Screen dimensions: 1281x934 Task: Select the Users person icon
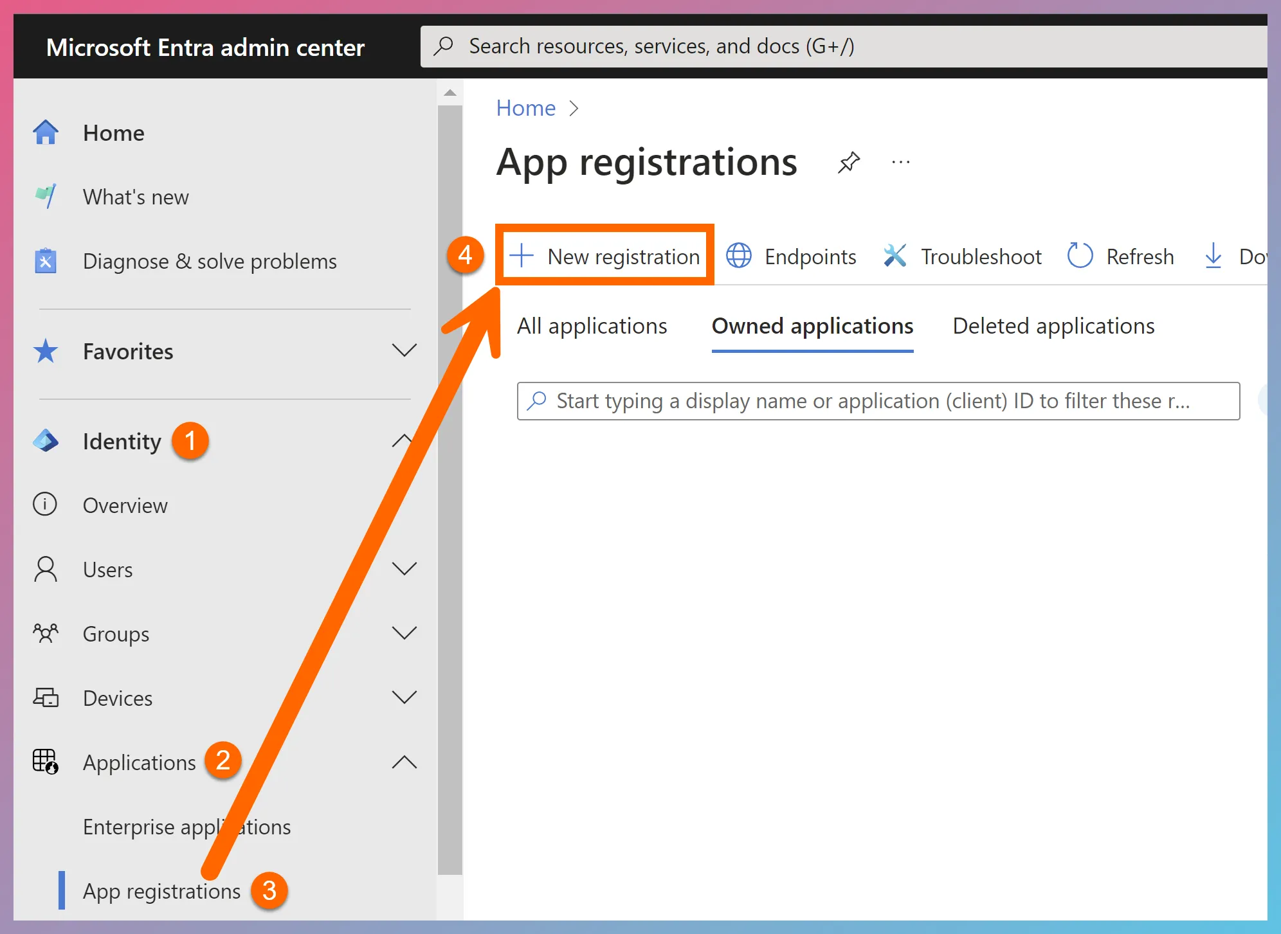pyautogui.click(x=45, y=570)
